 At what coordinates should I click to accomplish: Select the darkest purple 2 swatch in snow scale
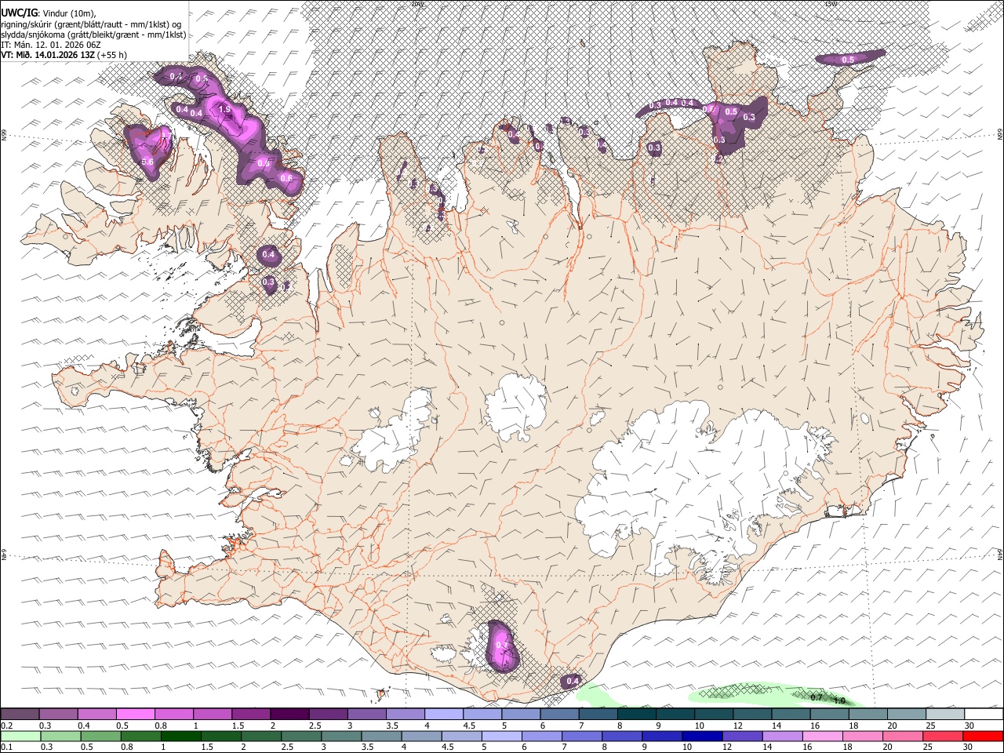(x=289, y=715)
